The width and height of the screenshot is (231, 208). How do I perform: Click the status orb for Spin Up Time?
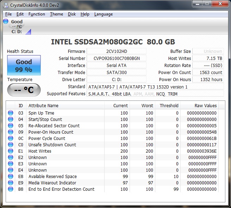tap(11, 113)
